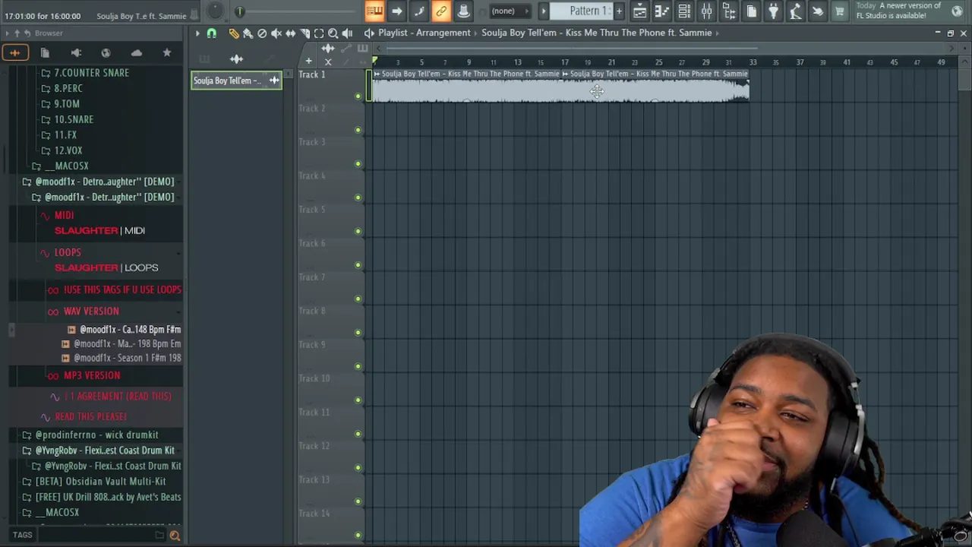Click the shopping cart icon
Screen dimensions: 972x547
point(839,11)
